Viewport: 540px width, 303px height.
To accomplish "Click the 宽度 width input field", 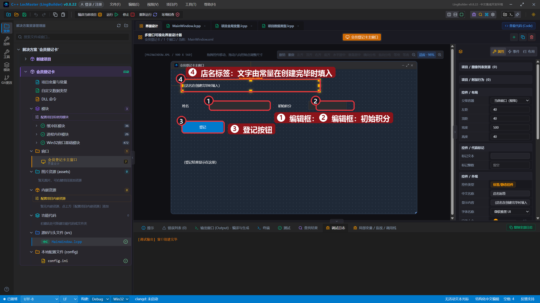I will pyautogui.click(x=510, y=127).
